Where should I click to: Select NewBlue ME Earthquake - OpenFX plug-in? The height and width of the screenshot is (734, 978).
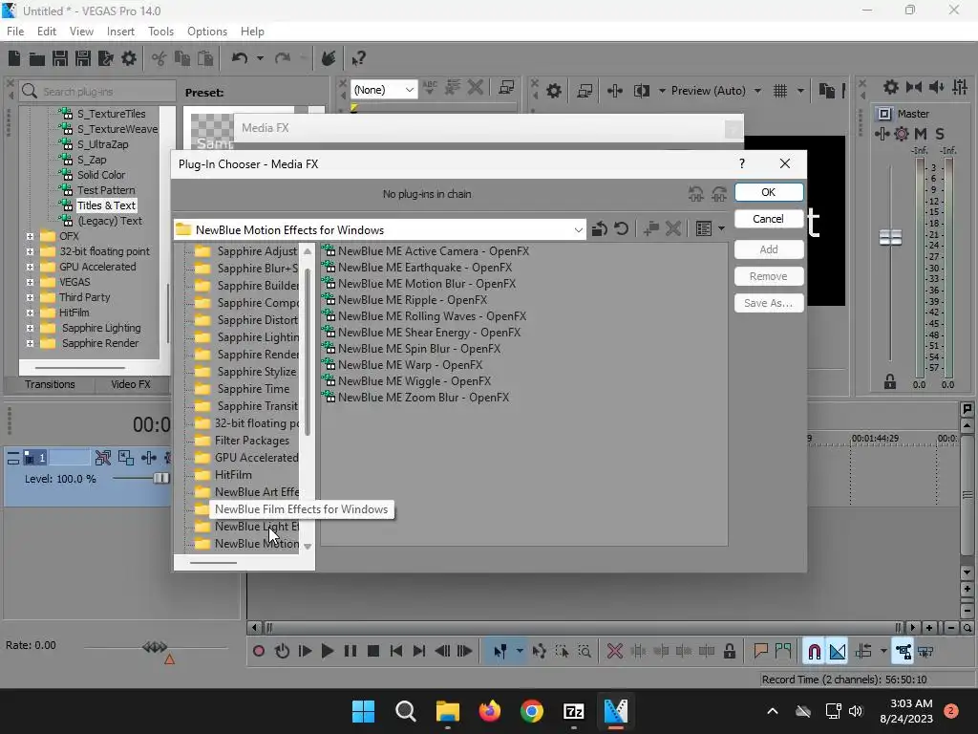(x=424, y=268)
